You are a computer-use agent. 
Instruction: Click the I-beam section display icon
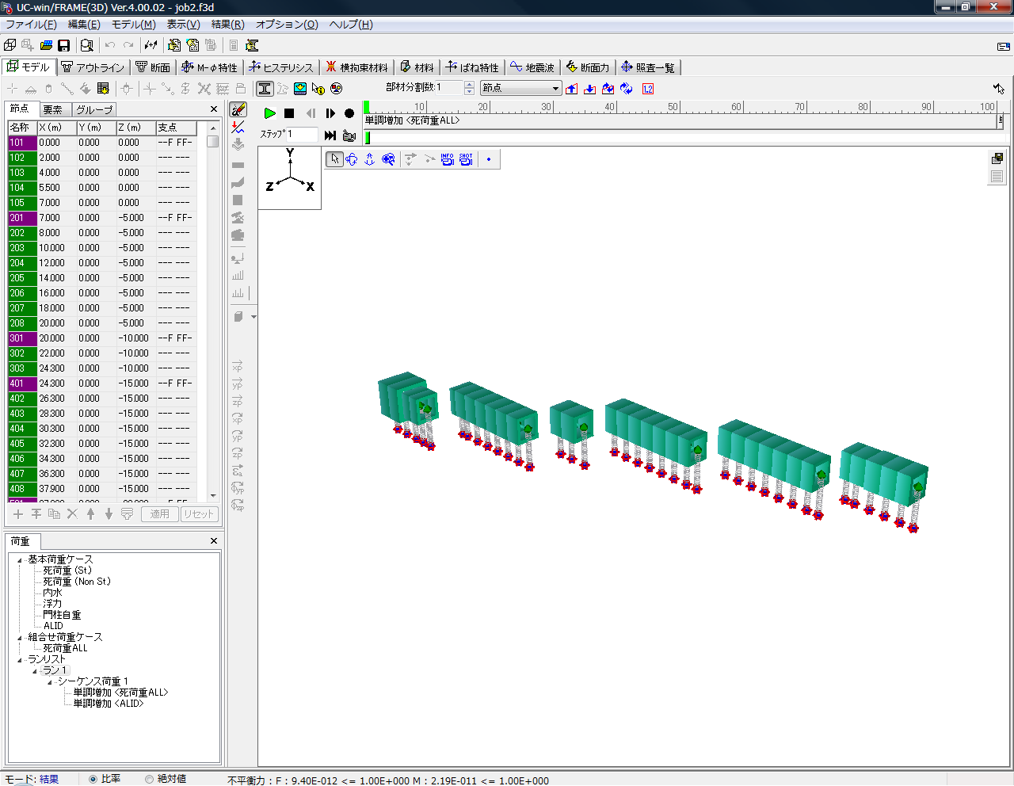pyautogui.click(x=265, y=89)
